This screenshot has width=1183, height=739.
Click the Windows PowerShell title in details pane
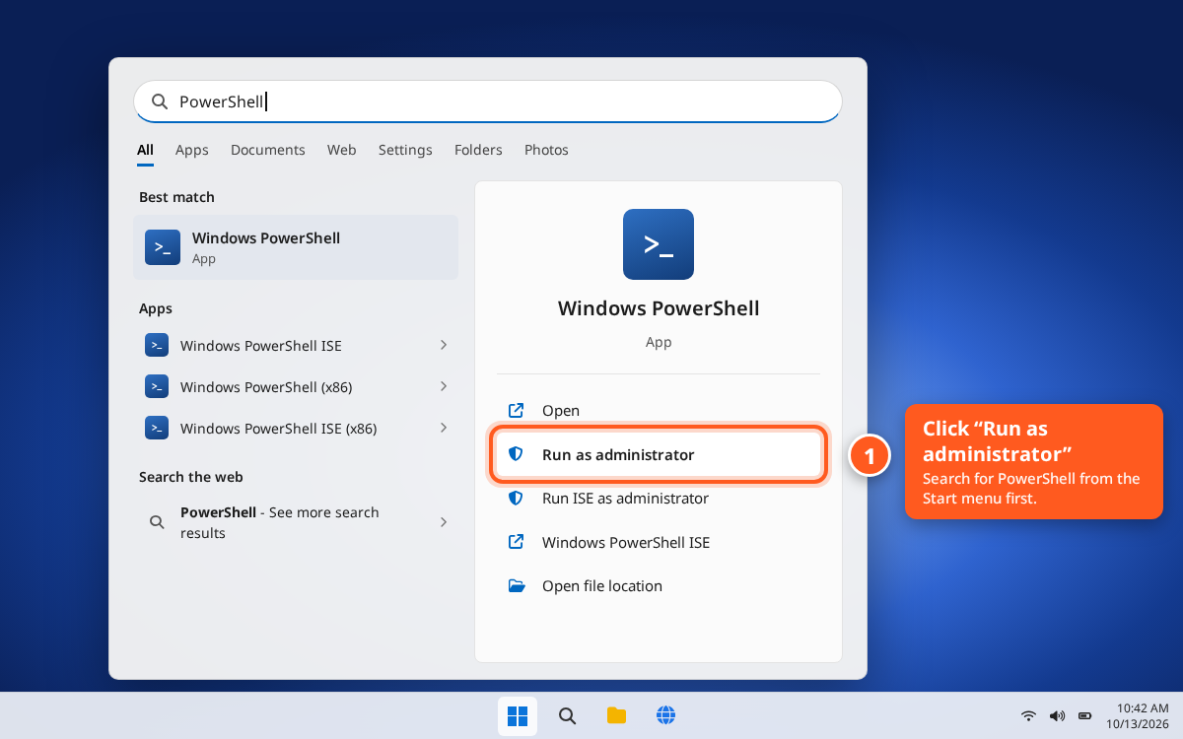[x=659, y=307]
